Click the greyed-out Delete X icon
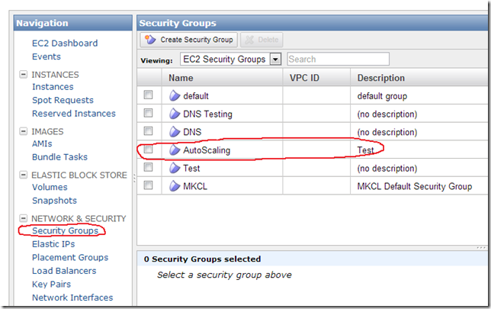Image resolution: width=491 pixels, height=309 pixels. [x=249, y=40]
